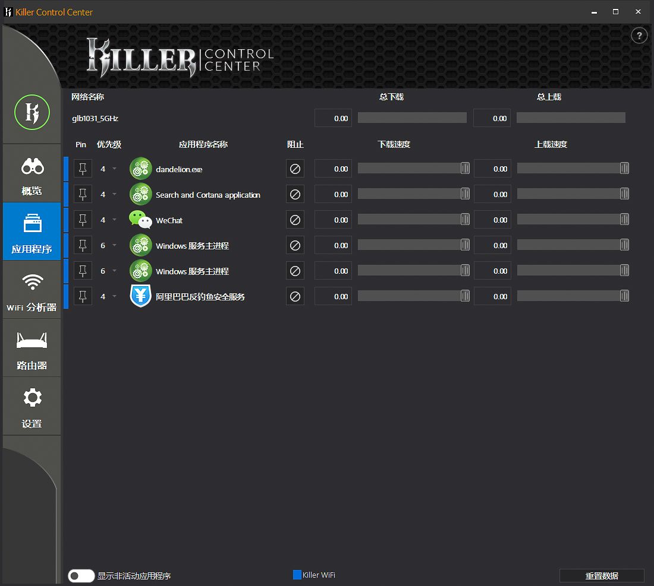654x586 pixels.
Task: Click the 重置数据 button
Action: [602, 575]
